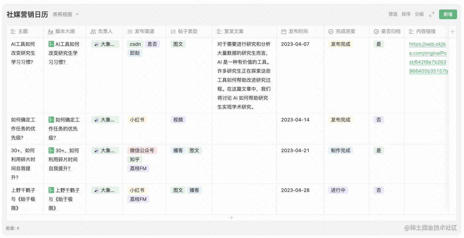Click the 微信公众号 channel tag
The width and height of the screenshot is (464, 238).
(x=142, y=151)
